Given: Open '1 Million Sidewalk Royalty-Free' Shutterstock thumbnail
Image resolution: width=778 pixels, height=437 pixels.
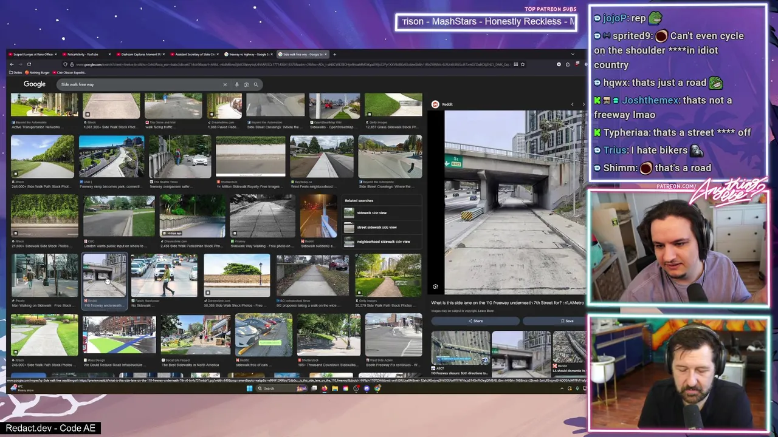Looking at the screenshot, I should pos(250,157).
